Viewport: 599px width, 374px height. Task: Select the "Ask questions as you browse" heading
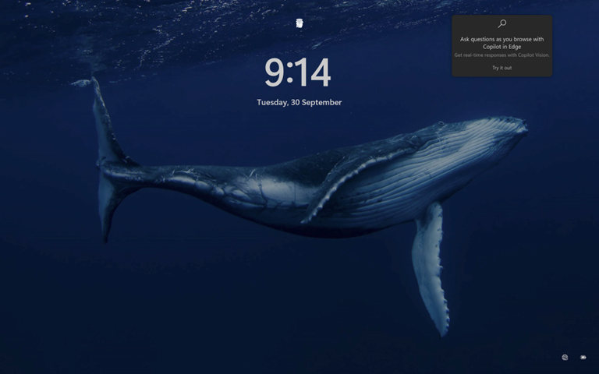pyautogui.click(x=502, y=39)
